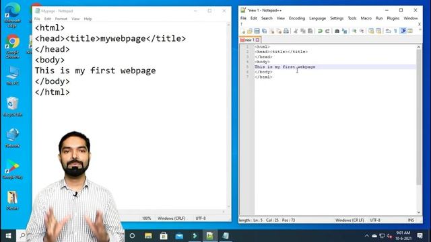Click Copy icon in Notepad++ toolbar
Screen dimensions: 431x242
tap(303, 31)
